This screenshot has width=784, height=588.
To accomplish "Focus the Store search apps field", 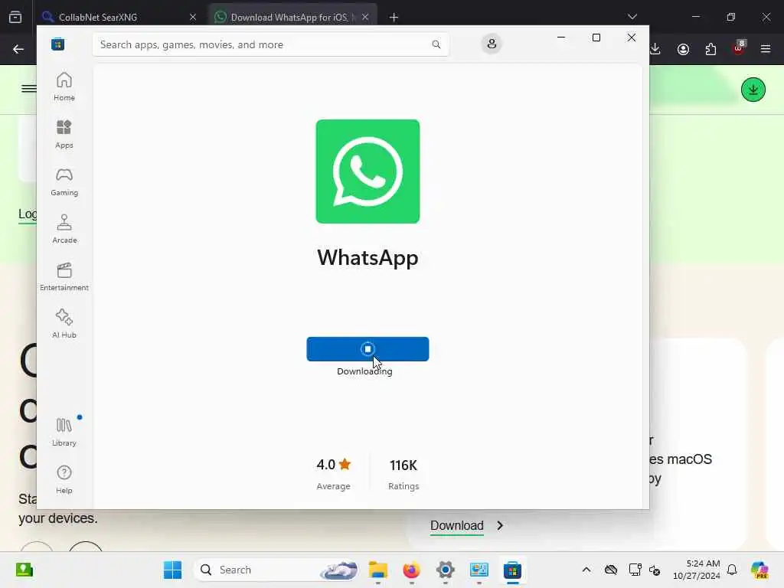I will [270, 44].
